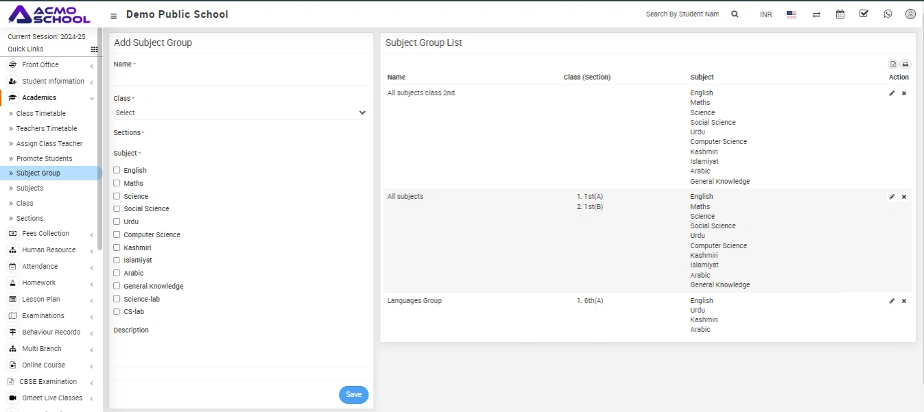The width and height of the screenshot is (924, 412).
Task: Enable the CS-lab subject checkbox
Action: pos(117,311)
